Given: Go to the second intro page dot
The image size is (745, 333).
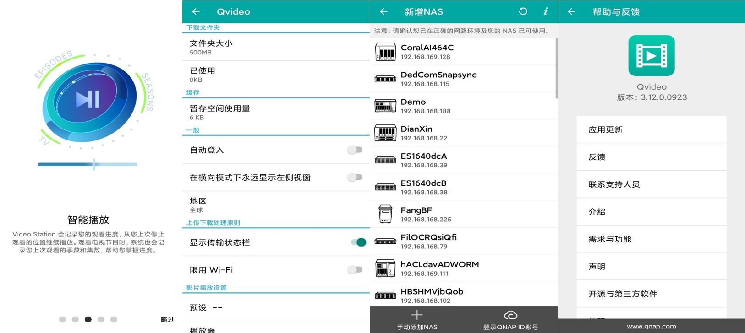Looking at the screenshot, I should pyautogui.click(x=75, y=319).
